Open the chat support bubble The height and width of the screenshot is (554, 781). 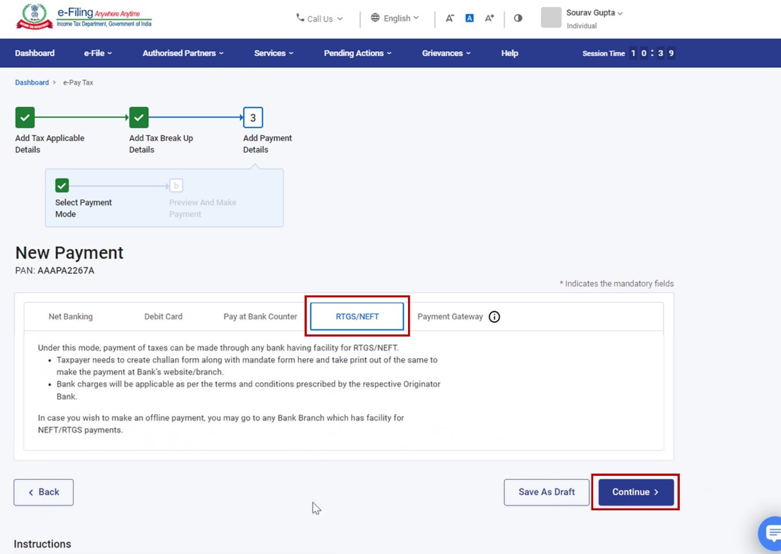pos(771,533)
